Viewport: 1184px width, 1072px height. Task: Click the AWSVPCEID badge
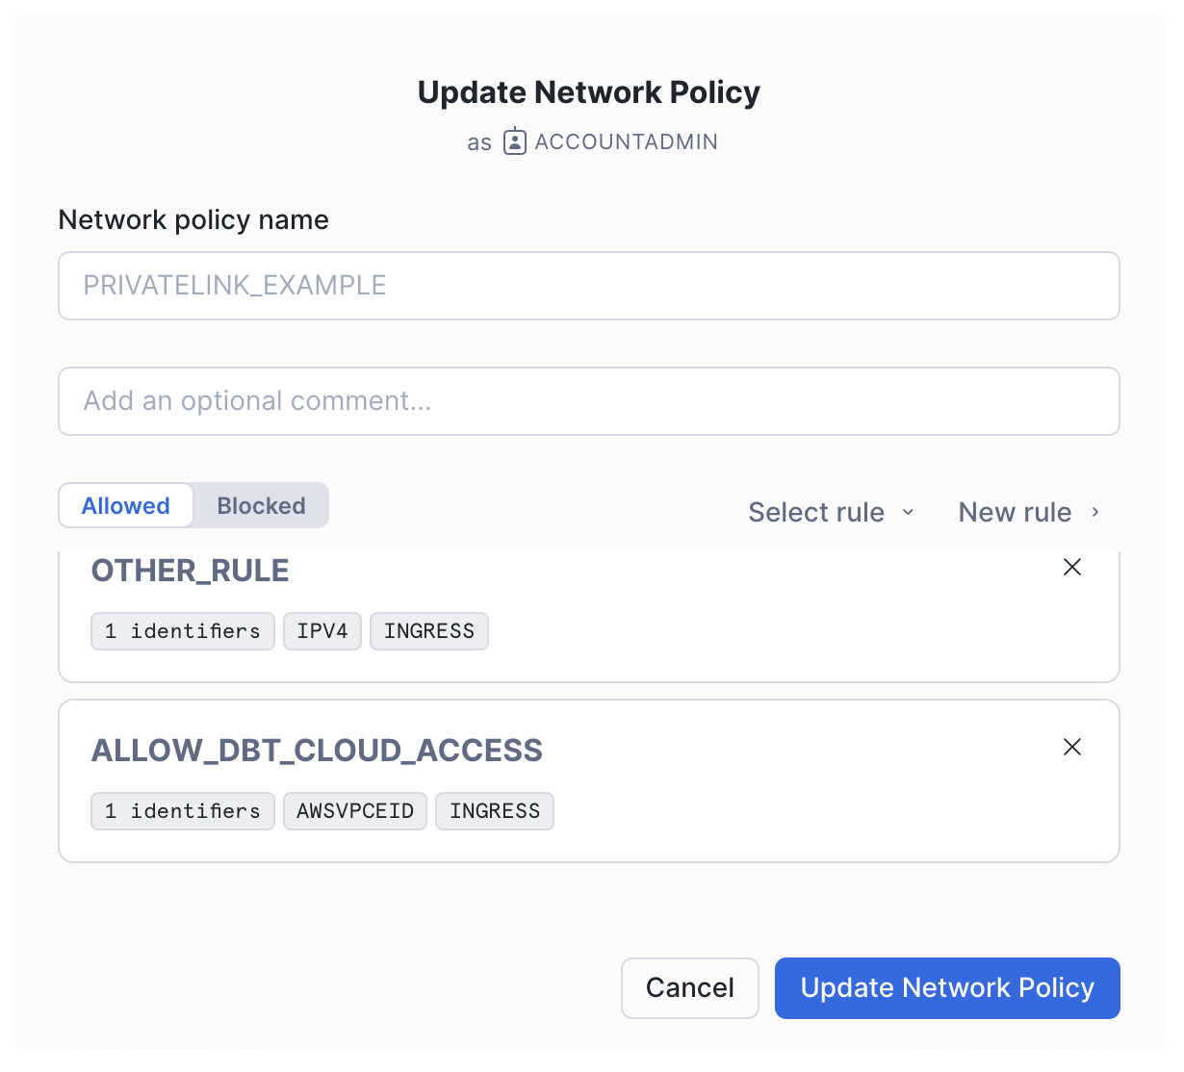click(354, 811)
